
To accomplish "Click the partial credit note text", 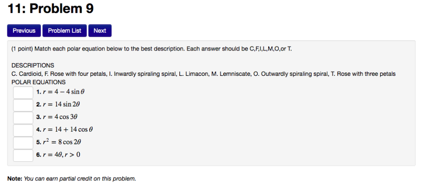I will (71, 179).
